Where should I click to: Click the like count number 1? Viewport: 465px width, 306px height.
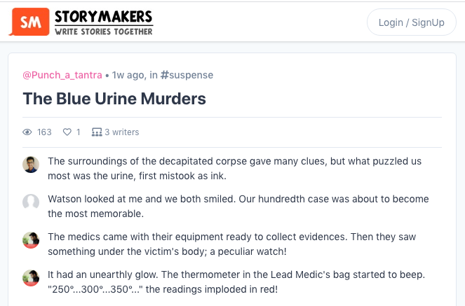tap(79, 132)
